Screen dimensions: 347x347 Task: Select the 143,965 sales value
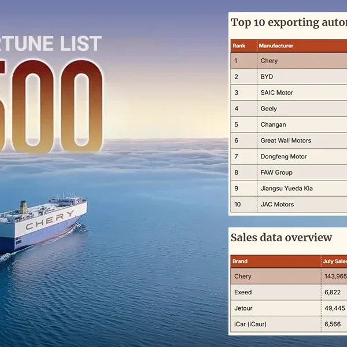(335, 276)
